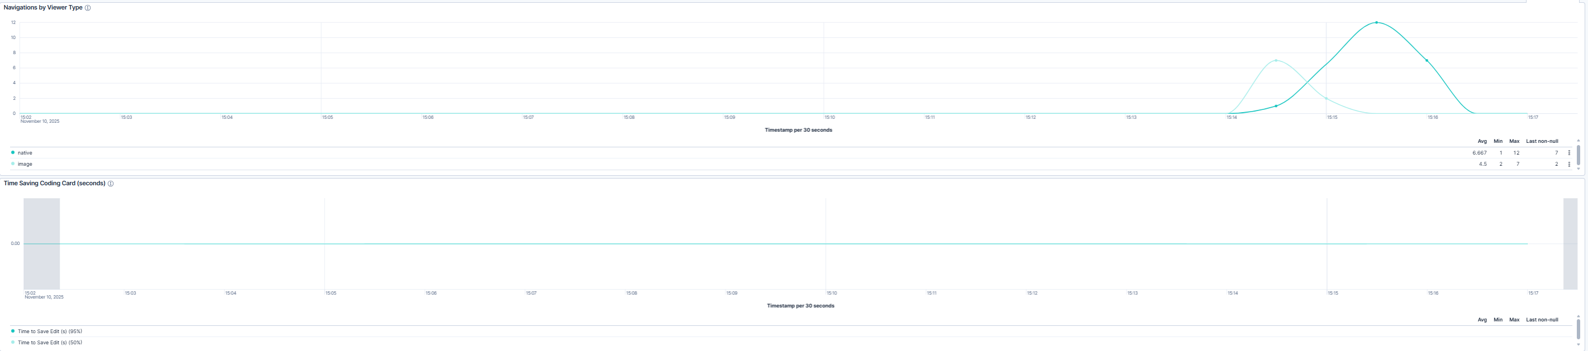Click the Time Saving Coding Card (seconds) title
The image size is (1588, 351).
coord(54,184)
